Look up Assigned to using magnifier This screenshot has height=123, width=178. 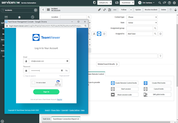[x=155, y=34]
